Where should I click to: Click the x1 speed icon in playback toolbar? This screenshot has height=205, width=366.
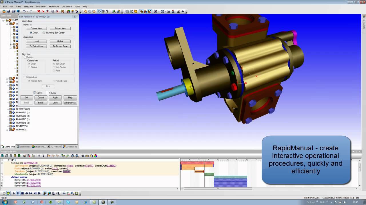[58, 193]
